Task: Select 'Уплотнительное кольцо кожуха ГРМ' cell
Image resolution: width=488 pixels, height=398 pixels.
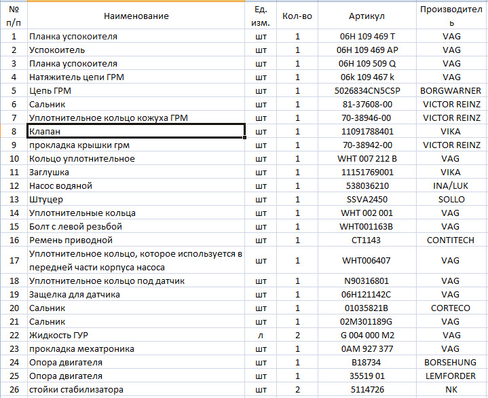Action: point(136,117)
